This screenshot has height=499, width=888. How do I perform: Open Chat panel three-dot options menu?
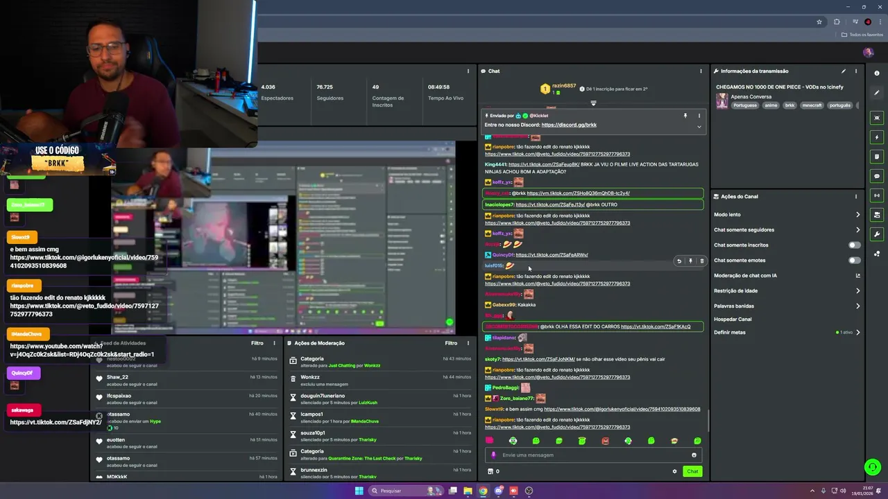tap(701, 71)
